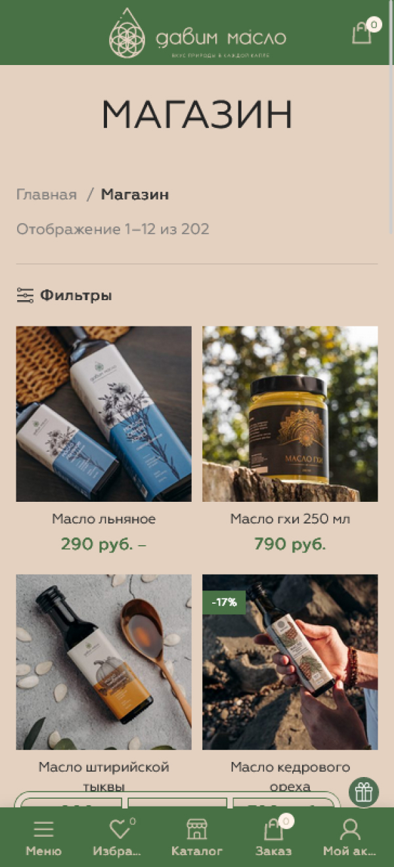This screenshot has height=867, width=394.
Task: Open the Каталог shop icon
Action: point(197,829)
